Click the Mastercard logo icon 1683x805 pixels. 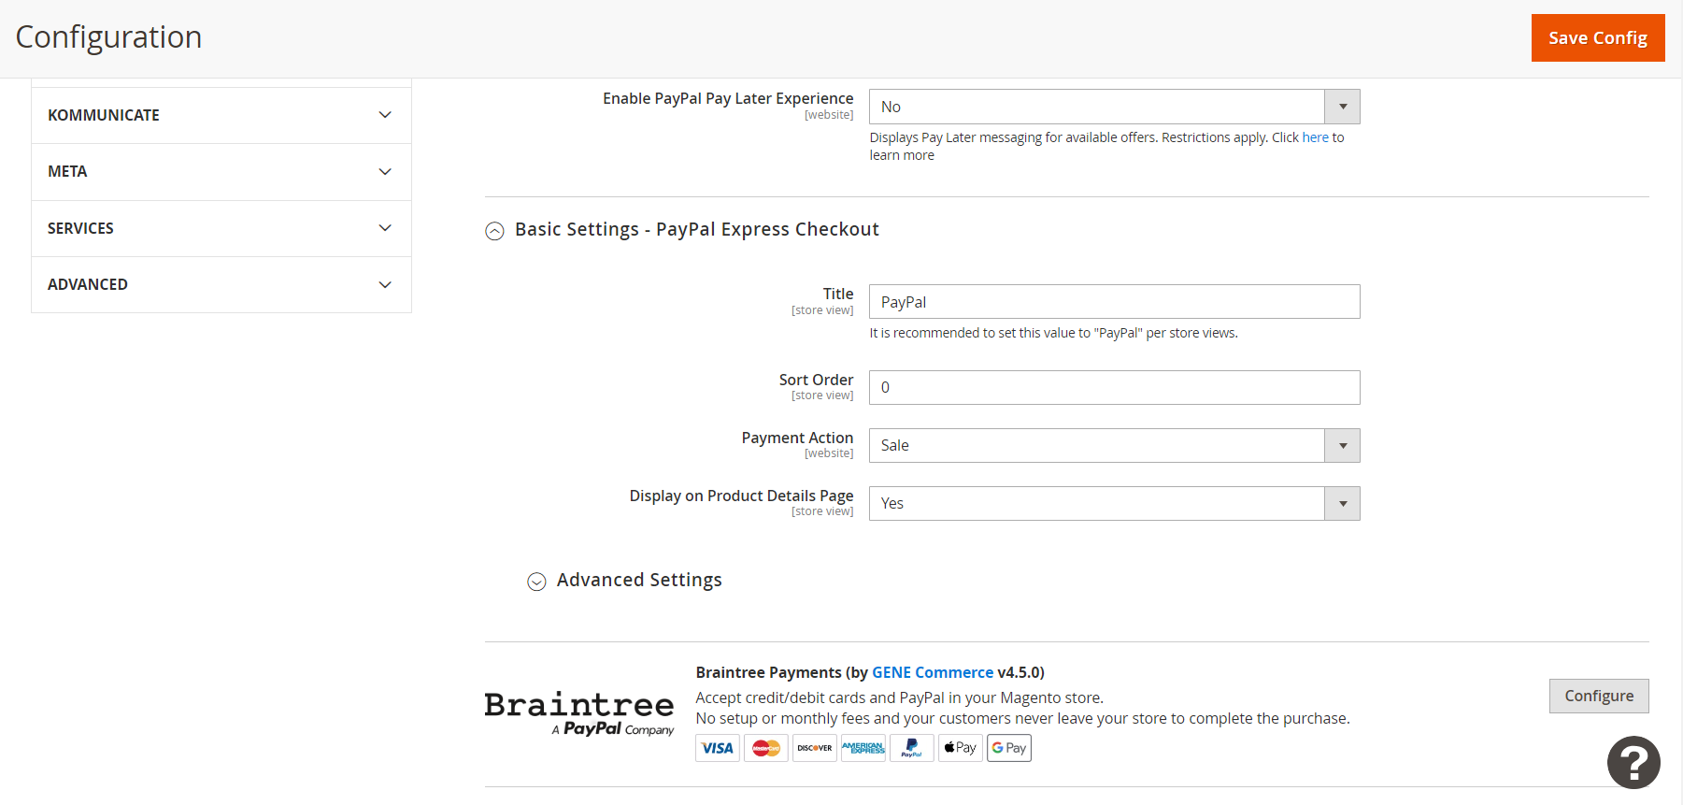766,748
